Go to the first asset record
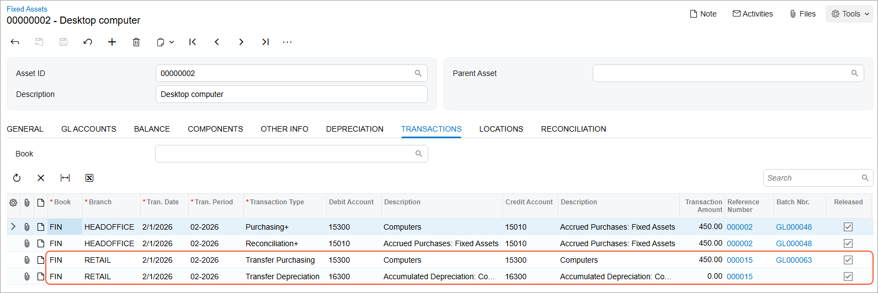This screenshot has height=293, width=878. [193, 42]
